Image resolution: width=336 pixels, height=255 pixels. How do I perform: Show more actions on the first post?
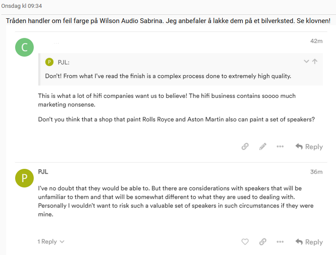pos(280,147)
